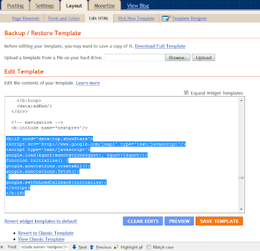Click the navigation comment line in code
260x251 pixels.
(x=37, y=122)
